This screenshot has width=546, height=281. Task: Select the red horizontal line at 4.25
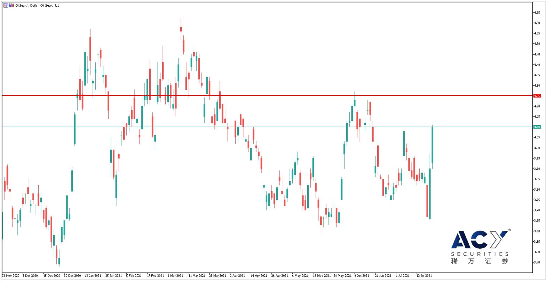click(x=267, y=96)
